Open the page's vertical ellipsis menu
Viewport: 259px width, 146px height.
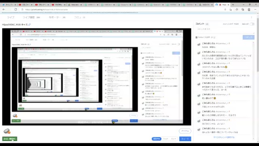click(251, 17)
